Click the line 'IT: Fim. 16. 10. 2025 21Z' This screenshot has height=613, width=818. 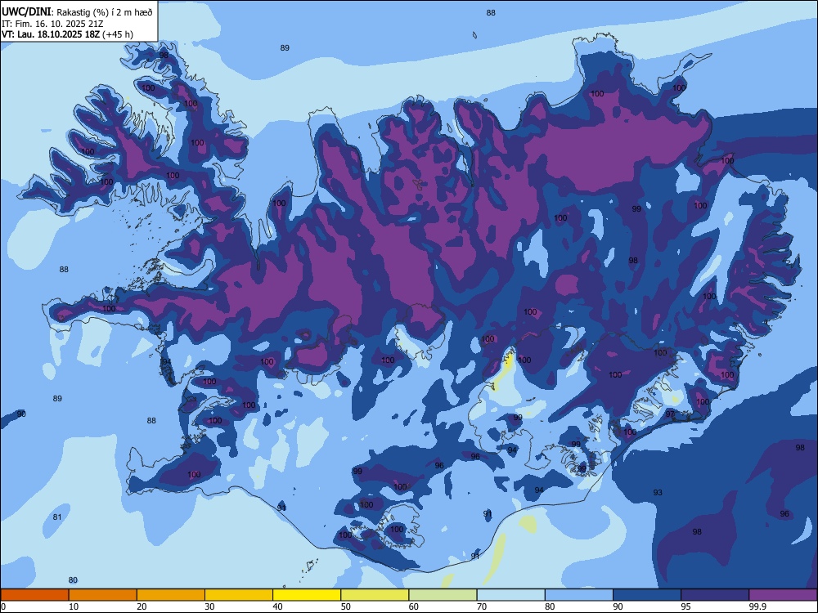(52, 24)
